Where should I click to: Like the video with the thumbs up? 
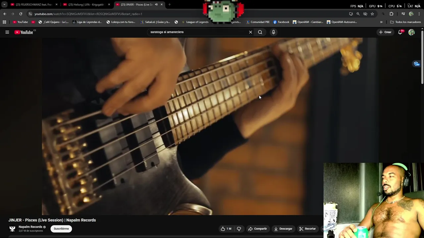tap(226, 229)
